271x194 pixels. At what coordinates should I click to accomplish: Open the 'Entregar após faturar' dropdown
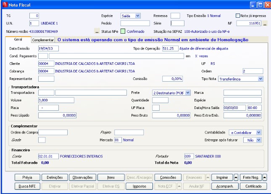[258, 140]
